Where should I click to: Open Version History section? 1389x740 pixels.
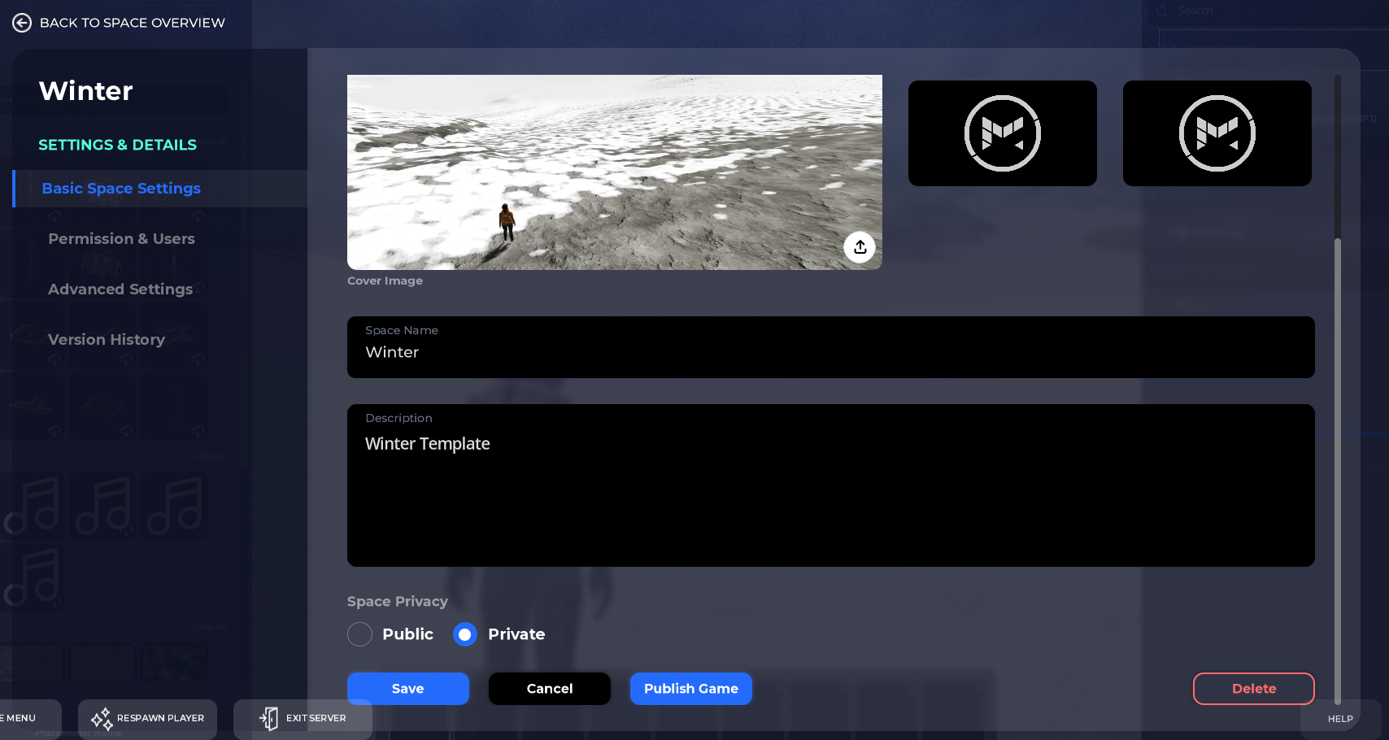pyautogui.click(x=107, y=339)
